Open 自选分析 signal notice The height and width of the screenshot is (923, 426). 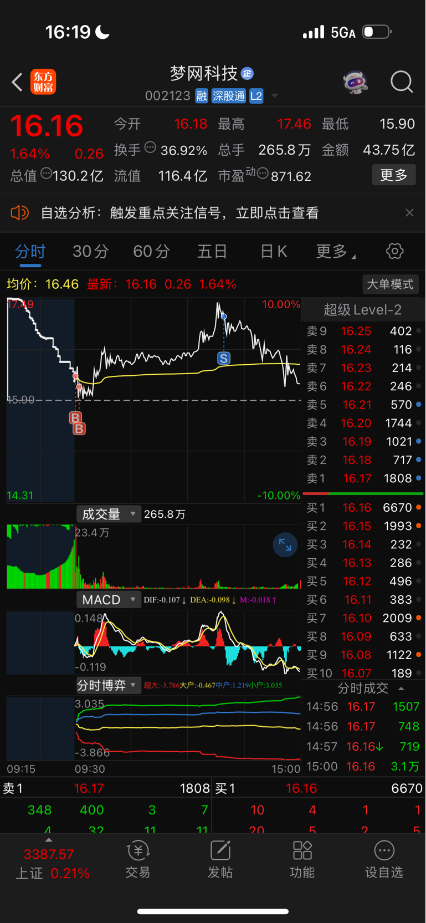pos(179,213)
